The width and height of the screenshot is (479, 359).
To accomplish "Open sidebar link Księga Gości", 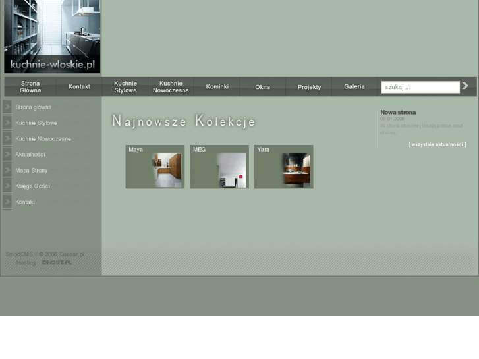I will tap(33, 186).
